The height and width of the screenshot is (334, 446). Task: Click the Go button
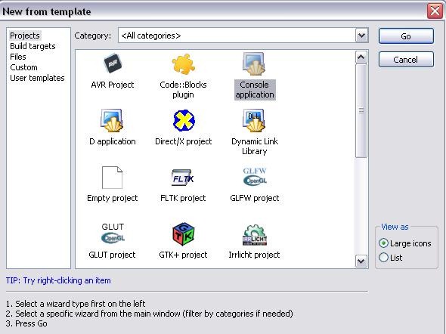point(406,36)
